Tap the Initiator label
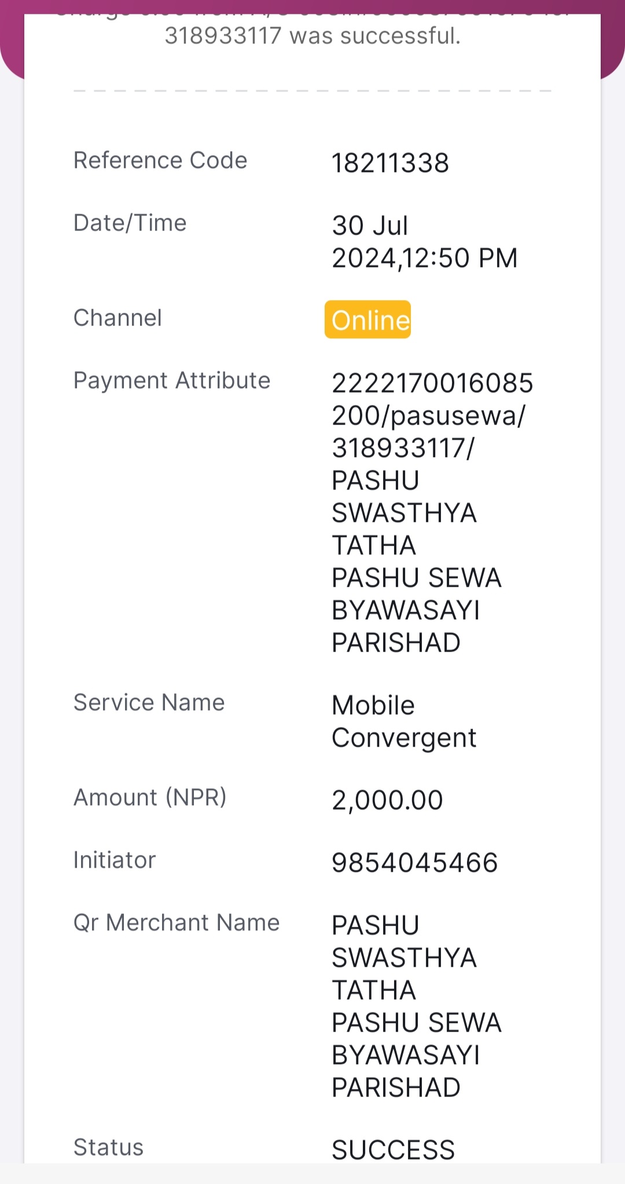Screen dimensions: 625x1184 [115, 860]
